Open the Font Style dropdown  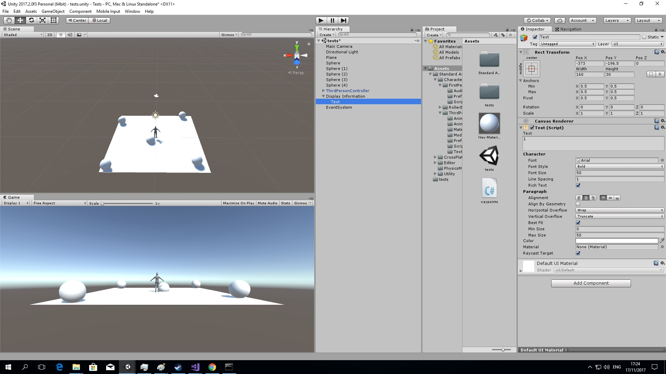tap(620, 167)
